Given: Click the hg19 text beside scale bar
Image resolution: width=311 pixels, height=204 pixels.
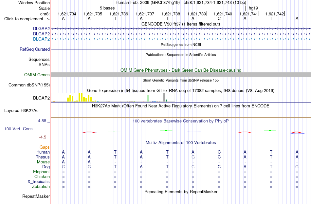Looking at the screenshot, I should coord(253,8).
